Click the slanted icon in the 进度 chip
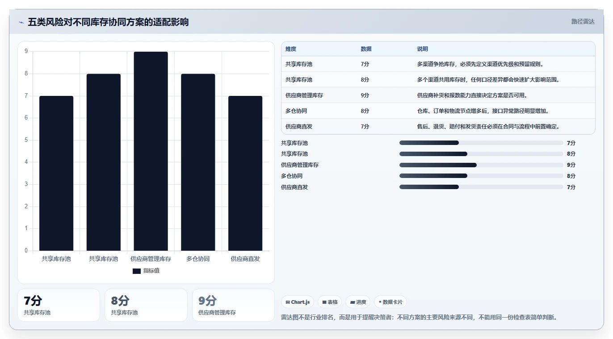The image size is (613, 339). click(353, 302)
